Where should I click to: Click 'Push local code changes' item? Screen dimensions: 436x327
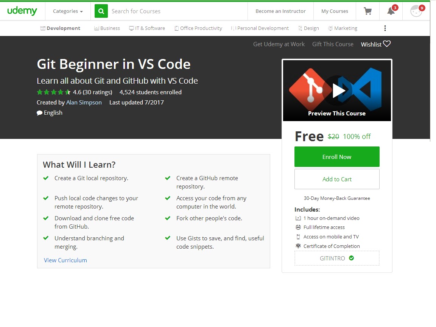pos(96,202)
